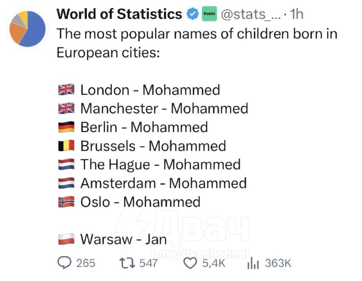Click the Norwegian flag beside Oslo
The width and height of the screenshot is (362, 281).
coord(66,202)
